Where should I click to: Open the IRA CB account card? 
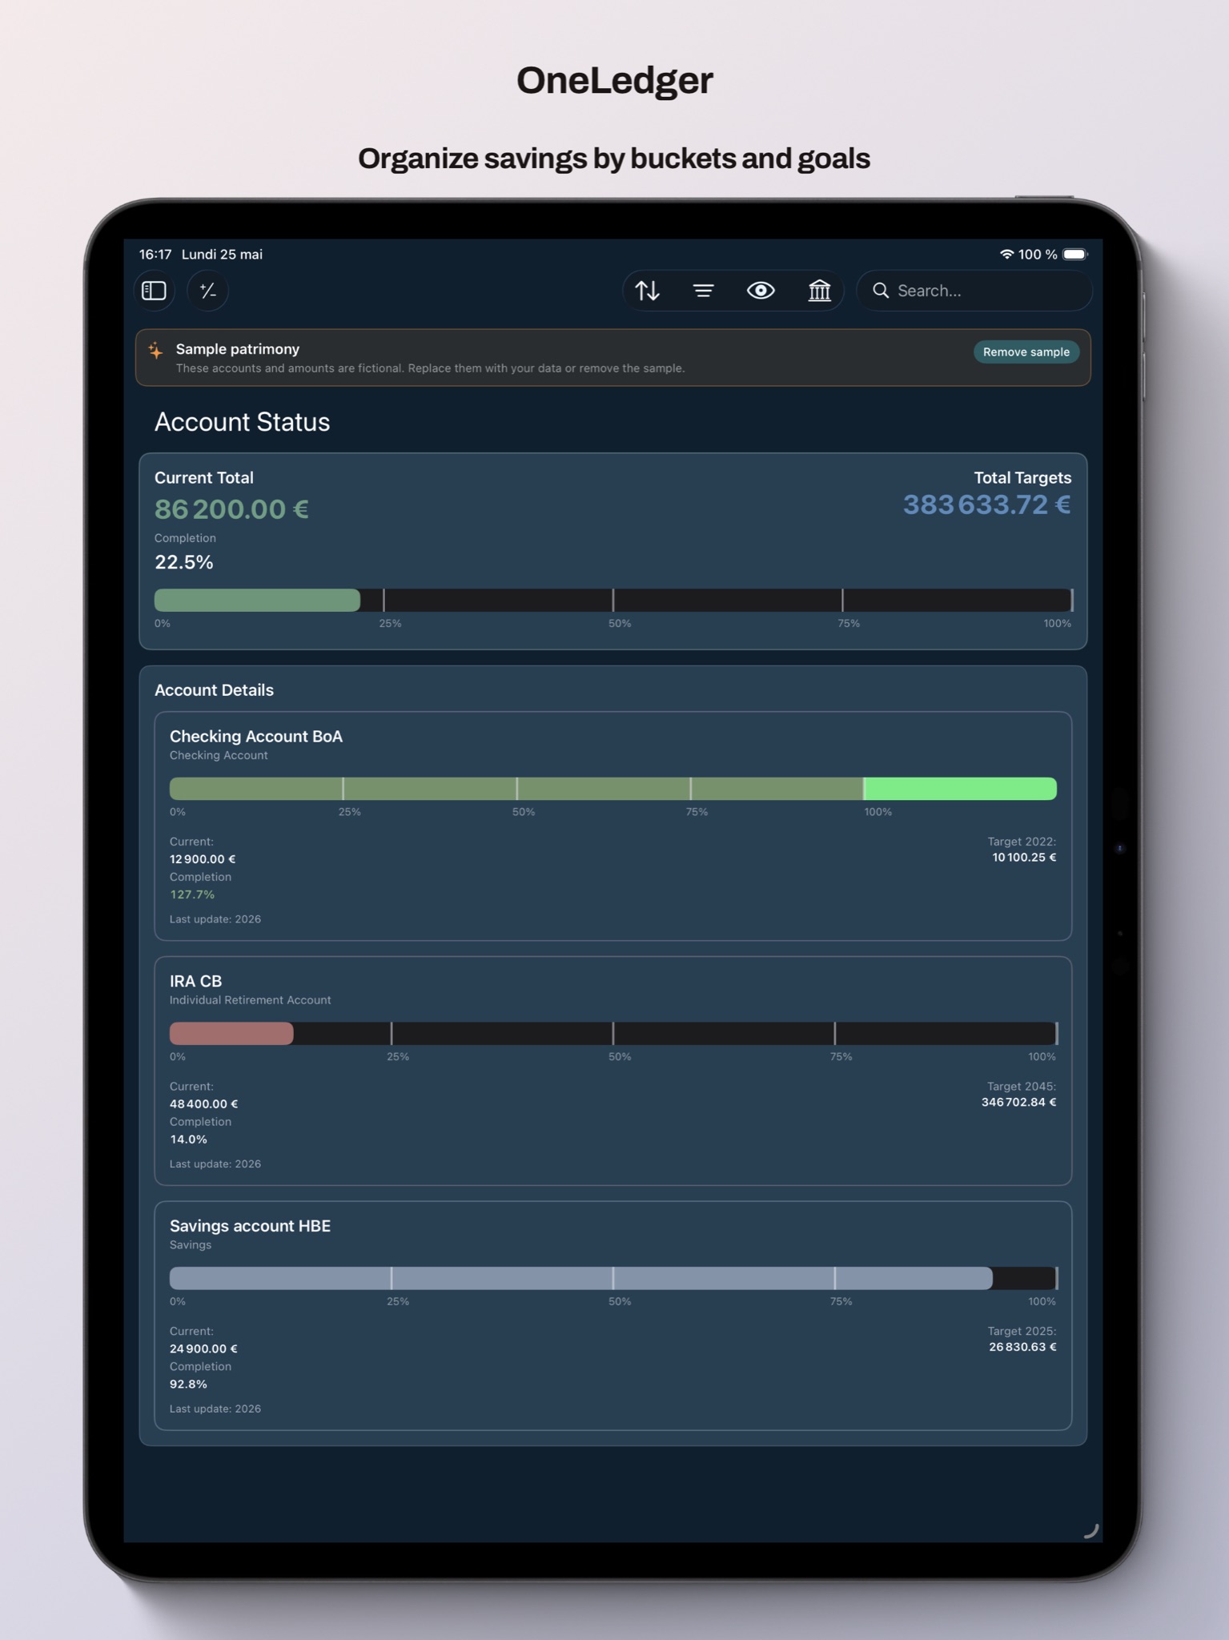613,1071
